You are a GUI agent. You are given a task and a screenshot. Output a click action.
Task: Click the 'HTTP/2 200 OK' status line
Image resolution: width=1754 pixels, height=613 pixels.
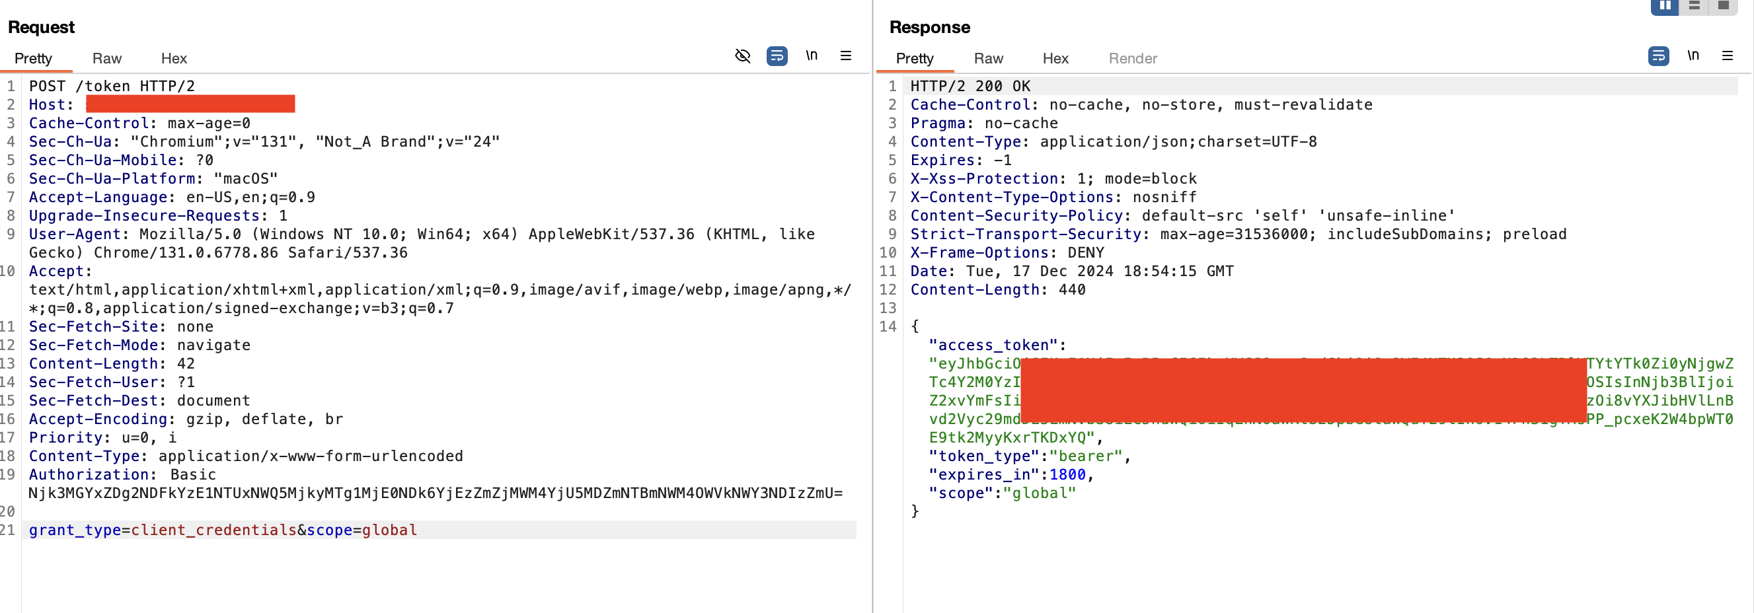click(970, 87)
